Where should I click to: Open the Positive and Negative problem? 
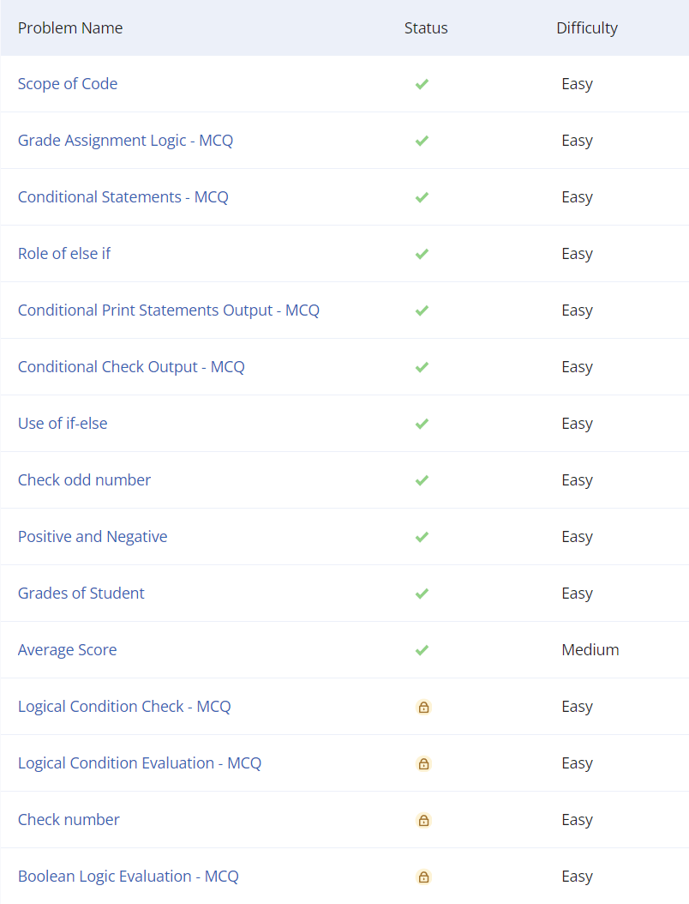pos(93,536)
